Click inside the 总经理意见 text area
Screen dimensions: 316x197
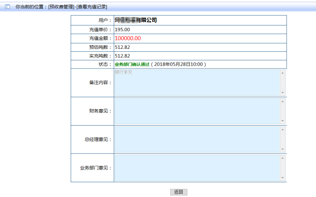[197, 139]
